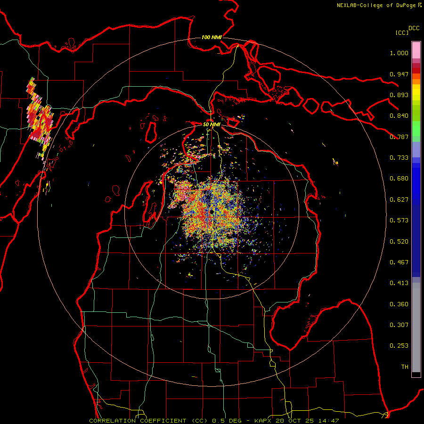Viewport: 424px width, 424px height.
Task: Click the 0.893 legend value
Action: pyautogui.click(x=399, y=95)
